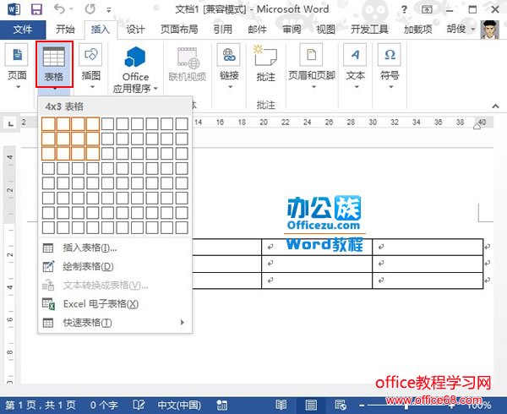
Task: Choose Excel 电子表格(X) menu entry
Action: point(115,304)
